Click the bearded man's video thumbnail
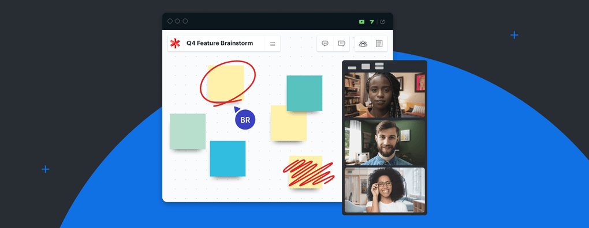Viewport: 589px width, 228px height. pos(385,143)
